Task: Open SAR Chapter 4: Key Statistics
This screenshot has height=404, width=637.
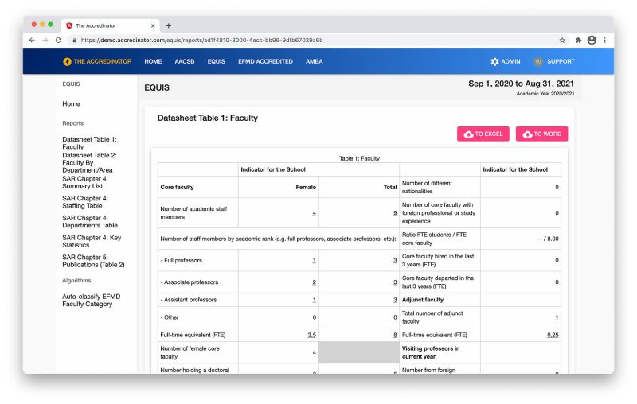Action: tap(92, 241)
